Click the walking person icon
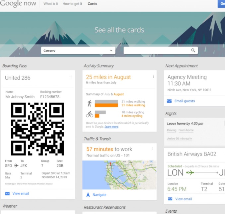Viewport: 225px width, 214px height. click(90, 103)
